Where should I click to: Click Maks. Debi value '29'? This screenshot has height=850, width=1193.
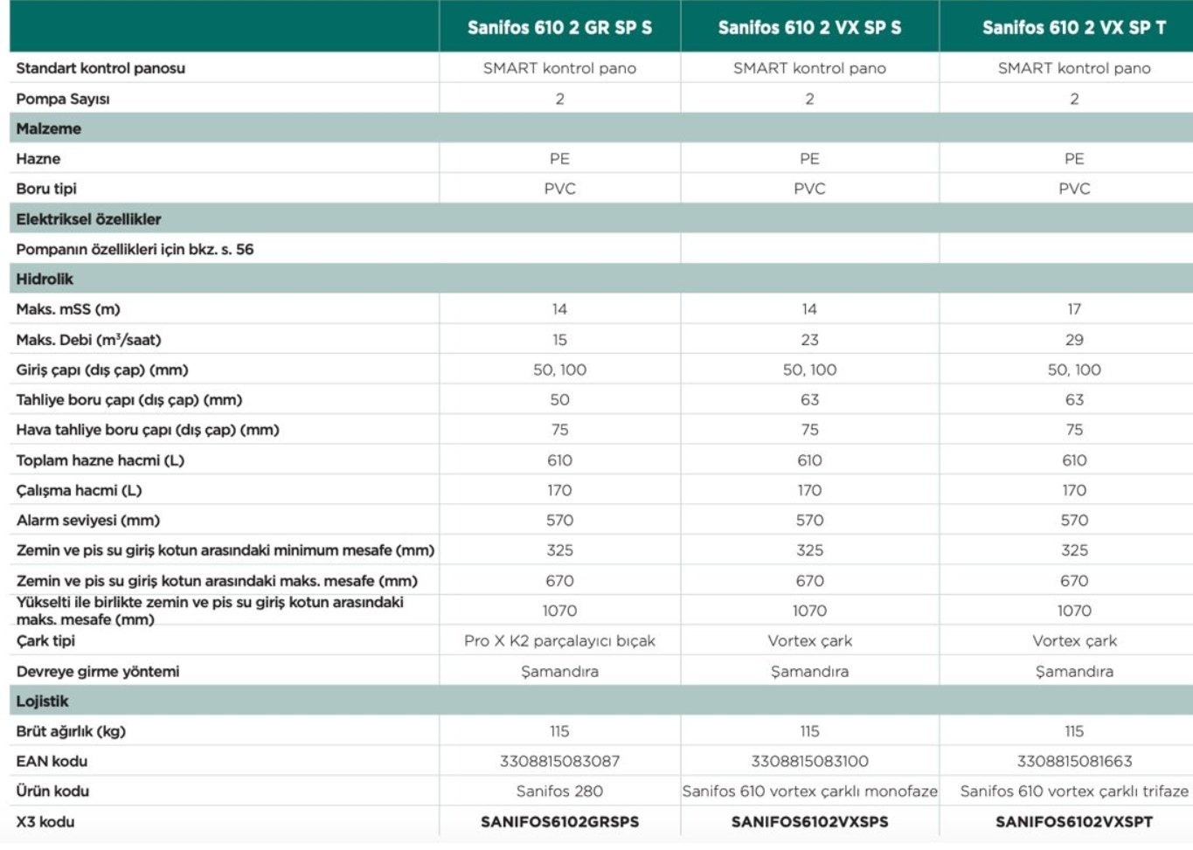pos(1074,340)
